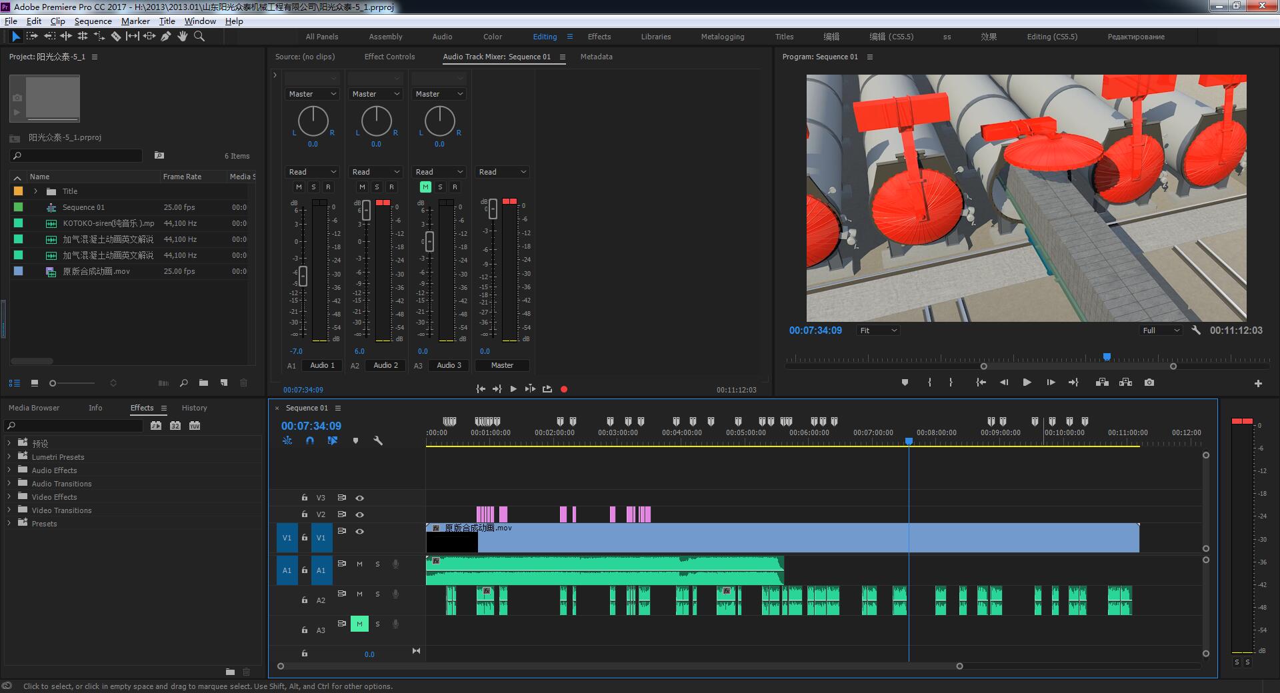Open the Marker menu
This screenshot has width=1280, height=693.
point(135,21)
